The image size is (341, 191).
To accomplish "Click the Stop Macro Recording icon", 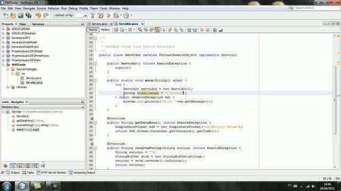I will pyautogui.click(x=208, y=30).
